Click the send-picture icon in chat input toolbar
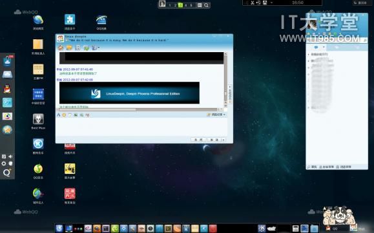Screen dimensions: 374x233 [76, 115]
